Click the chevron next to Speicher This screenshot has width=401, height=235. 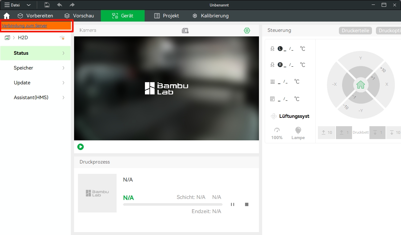click(x=63, y=68)
